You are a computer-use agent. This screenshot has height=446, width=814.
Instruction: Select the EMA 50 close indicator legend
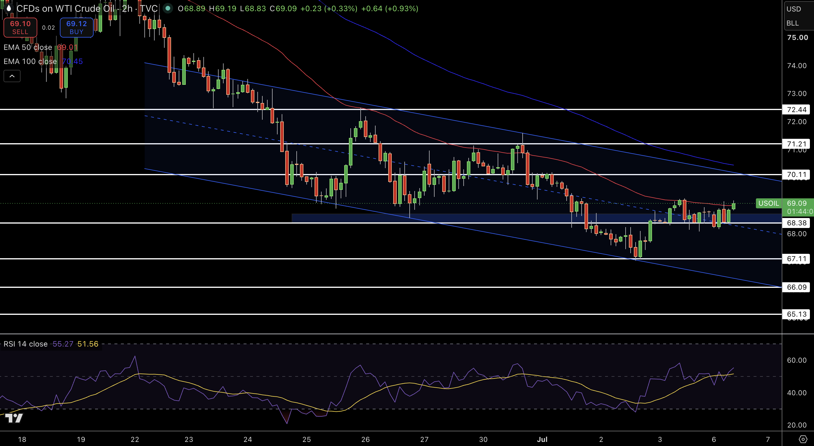(28, 47)
